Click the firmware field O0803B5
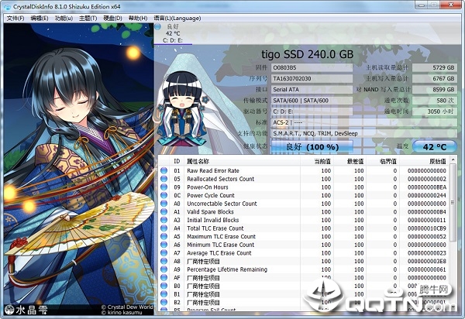This screenshot has height=319, width=465. 312,68
